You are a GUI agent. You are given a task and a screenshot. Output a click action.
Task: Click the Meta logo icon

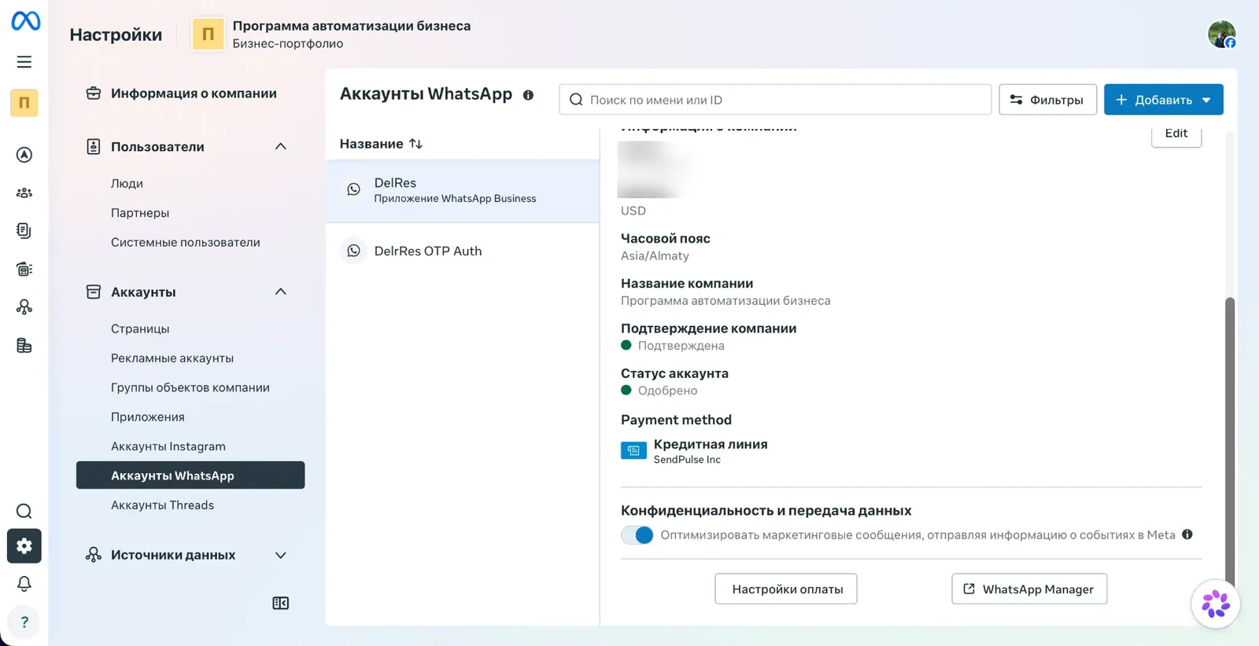25,20
